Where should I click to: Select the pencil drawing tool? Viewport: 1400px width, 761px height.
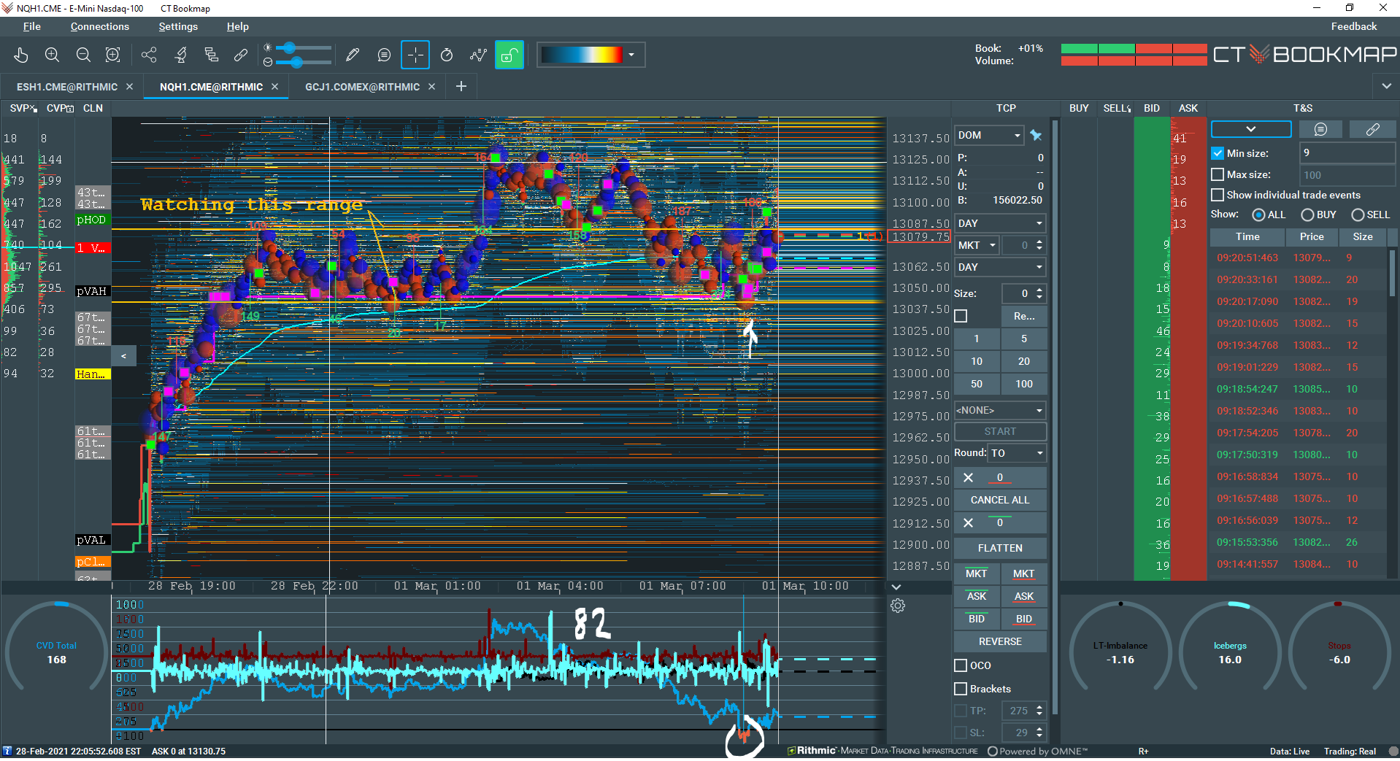pos(353,55)
